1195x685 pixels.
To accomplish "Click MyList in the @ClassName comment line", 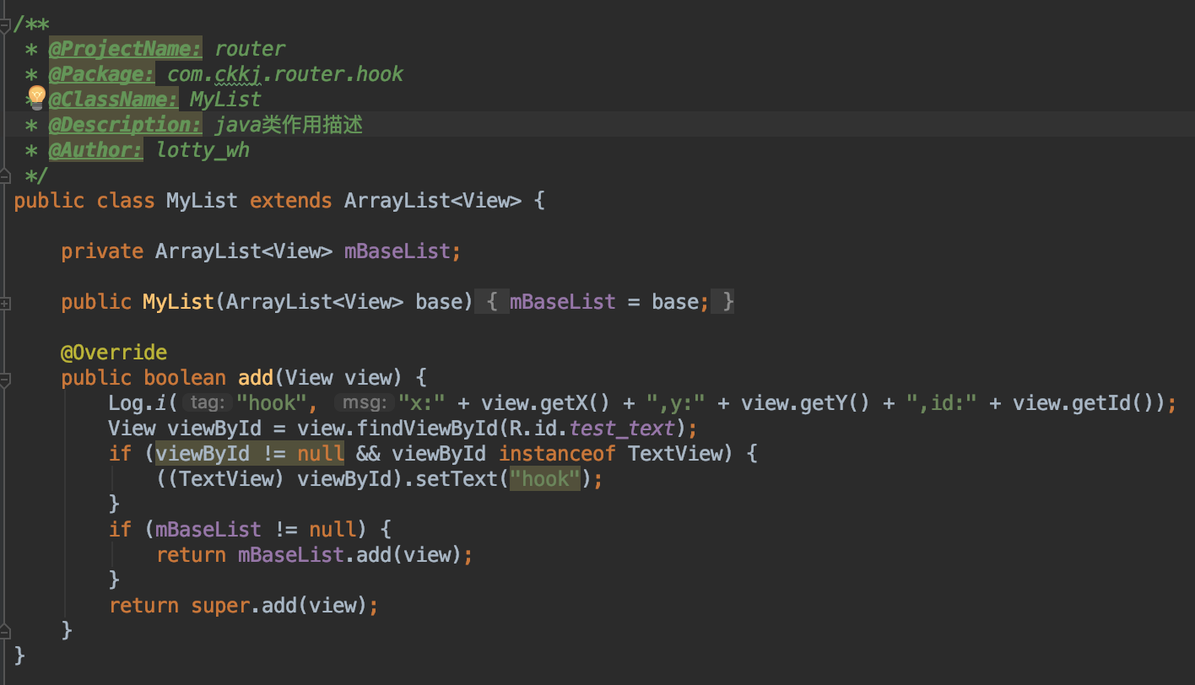I will coord(225,100).
